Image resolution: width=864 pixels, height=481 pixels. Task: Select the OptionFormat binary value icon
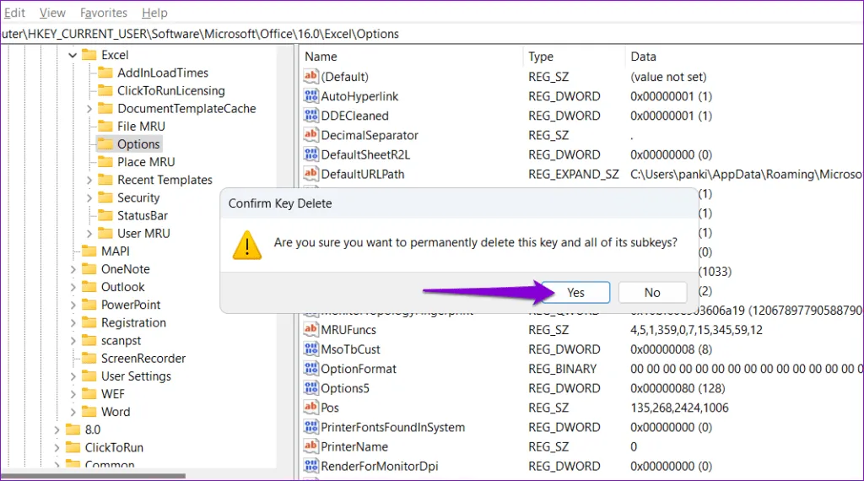point(311,369)
